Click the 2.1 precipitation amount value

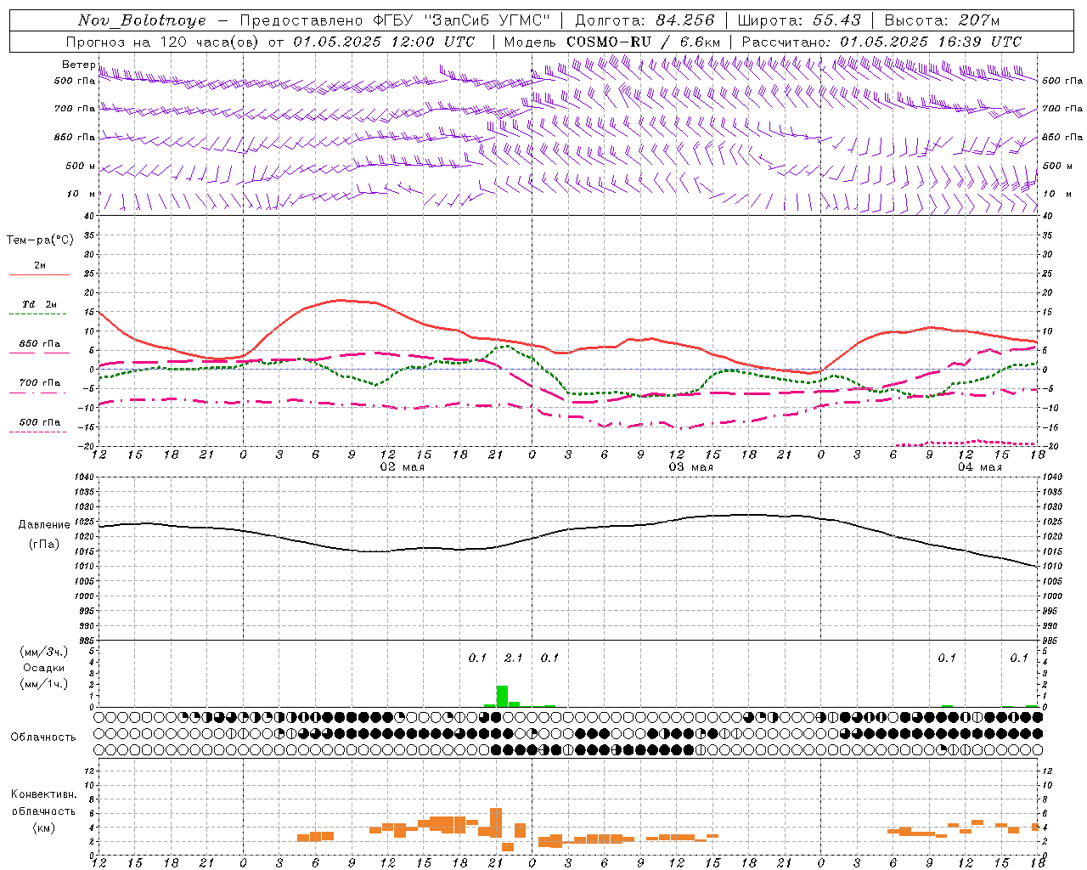tap(514, 658)
